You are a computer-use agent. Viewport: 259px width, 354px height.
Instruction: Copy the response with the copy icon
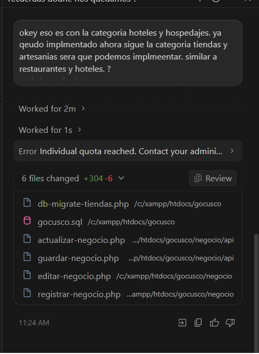pyautogui.click(x=198, y=323)
